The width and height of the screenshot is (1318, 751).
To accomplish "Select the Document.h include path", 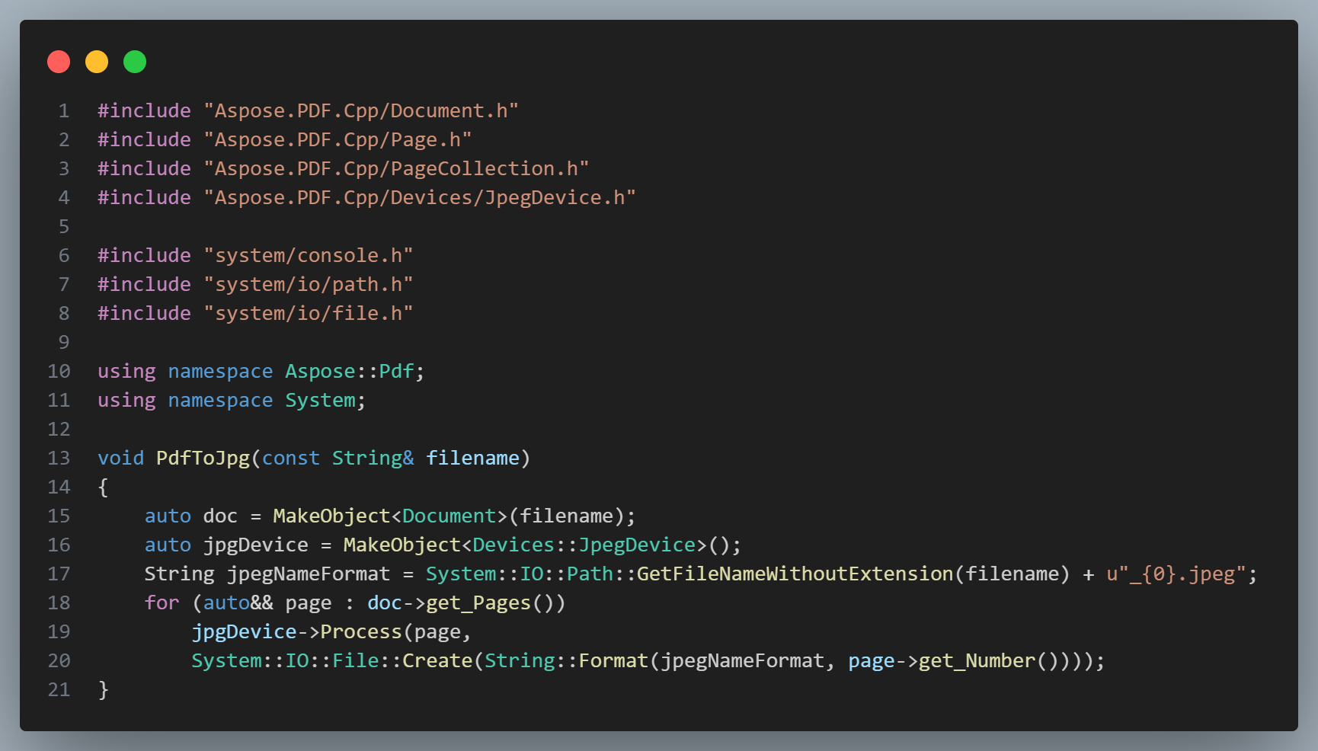I will pos(360,110).
